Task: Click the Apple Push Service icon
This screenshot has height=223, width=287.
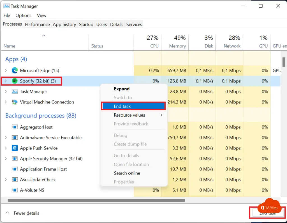Action: (x=15, y=148)
